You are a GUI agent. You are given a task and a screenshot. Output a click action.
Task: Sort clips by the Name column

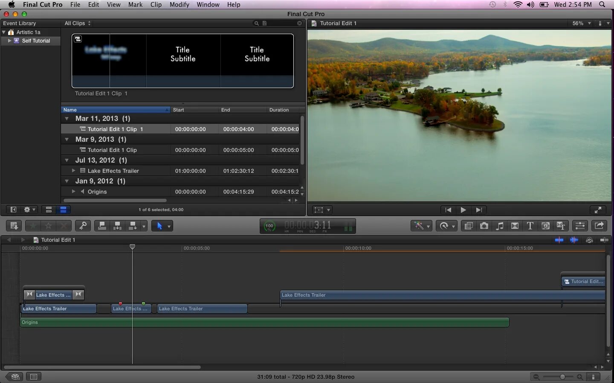[x=116, y=110]
